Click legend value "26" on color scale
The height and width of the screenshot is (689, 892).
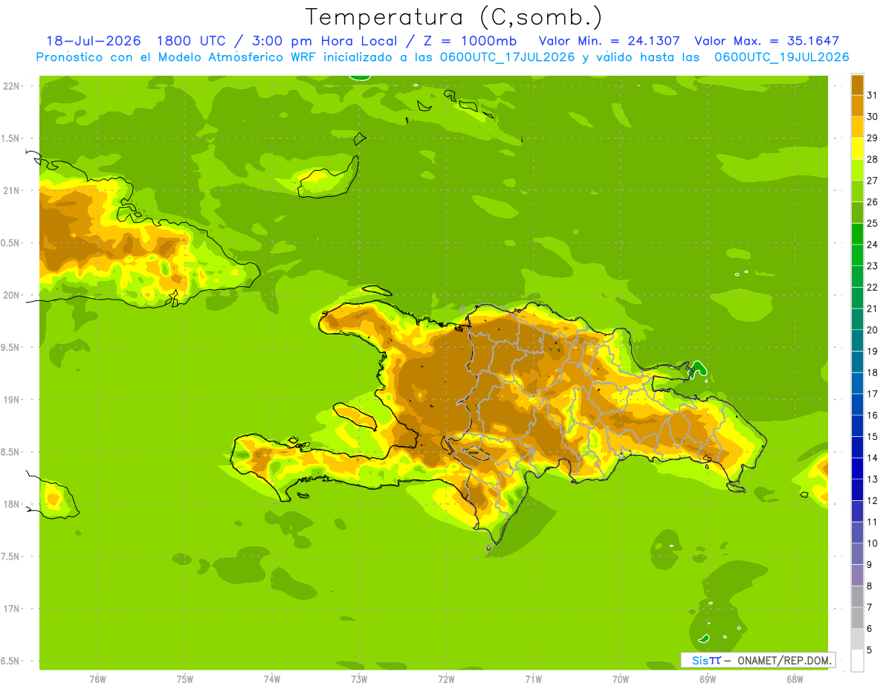click(872, 201)
